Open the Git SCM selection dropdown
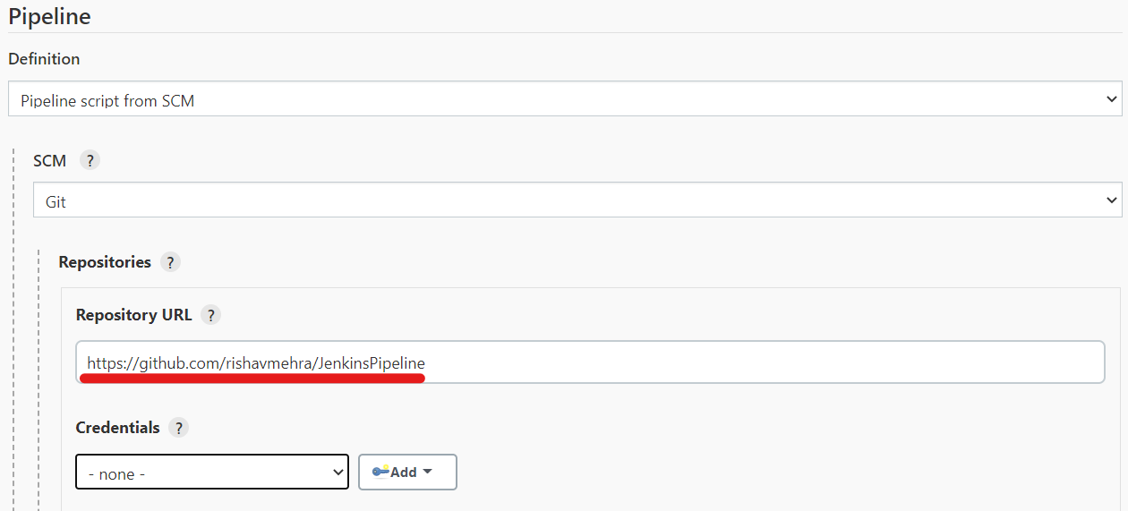Viewport: 1128px width, 511px height. click(577, 200)
